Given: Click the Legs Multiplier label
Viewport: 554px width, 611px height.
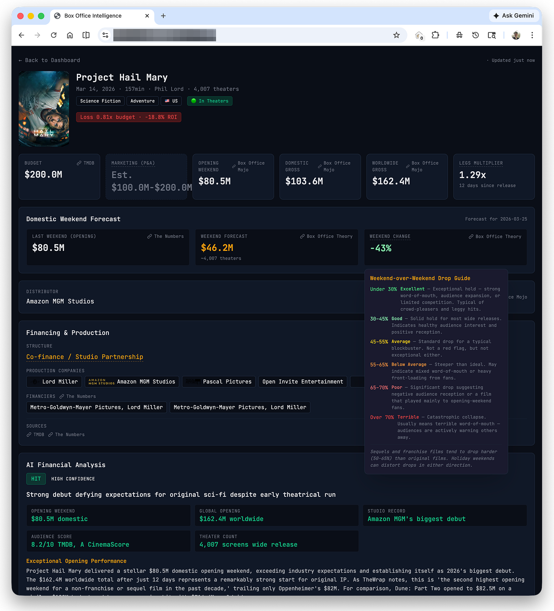Looking at the screenshot, I should (x=481, y=163).
